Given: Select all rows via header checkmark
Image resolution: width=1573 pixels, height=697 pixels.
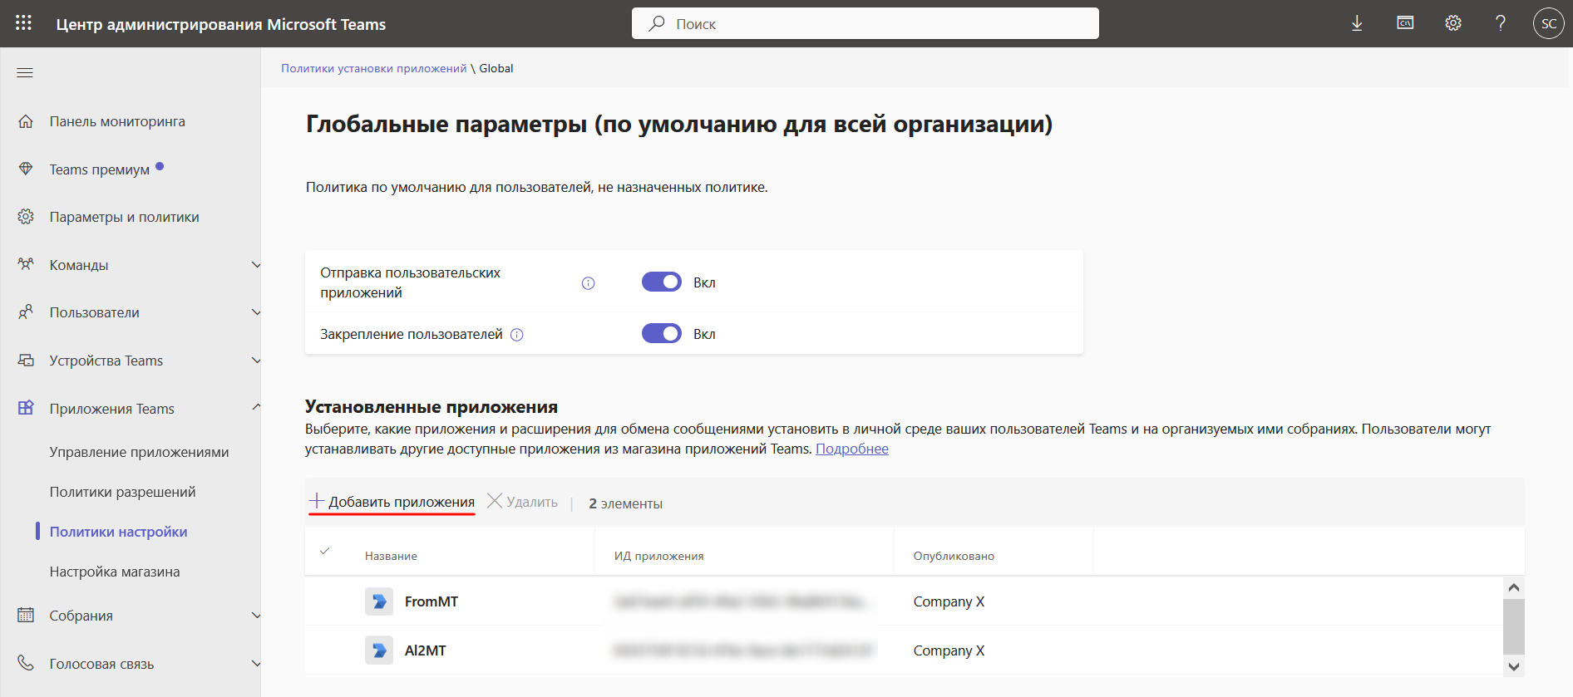Looking at the screenshot, I should pyautogui.click(x=325, y=551).
